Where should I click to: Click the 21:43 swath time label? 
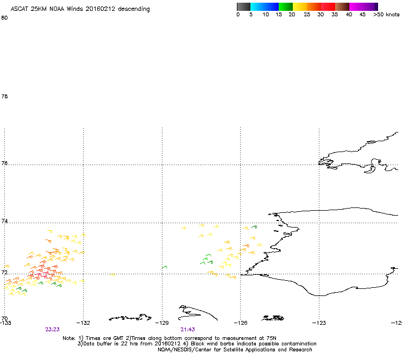pos(187,330)
